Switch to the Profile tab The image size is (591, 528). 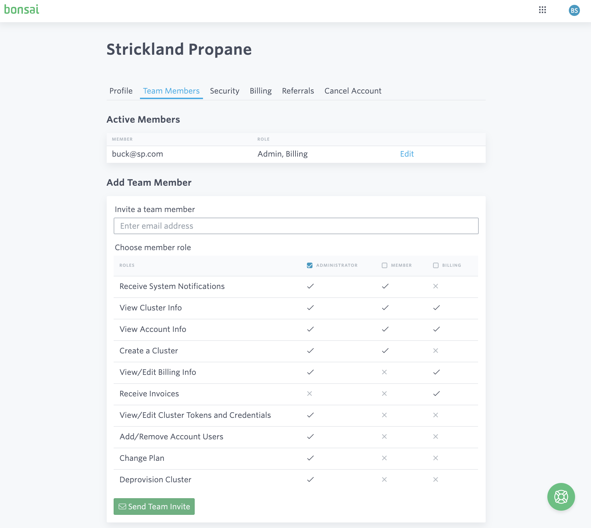[x=121, y=91]
